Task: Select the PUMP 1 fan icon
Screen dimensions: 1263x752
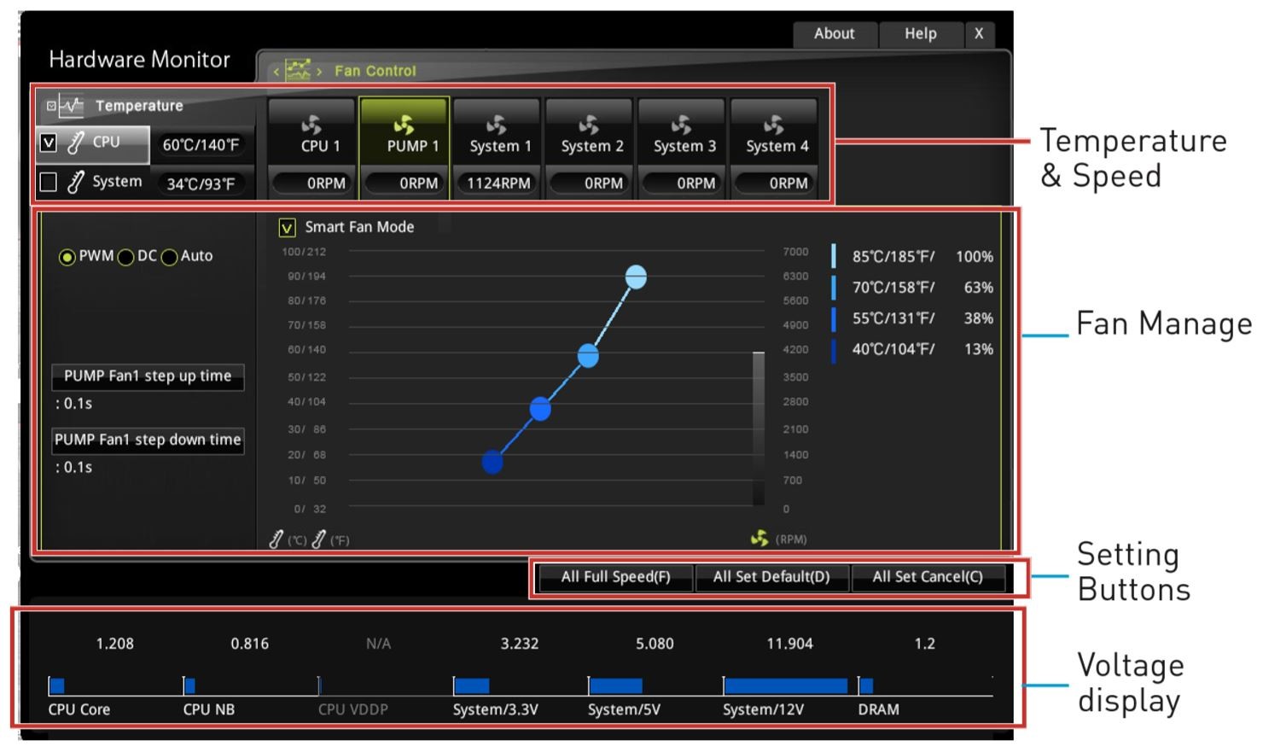Action: 404,125
